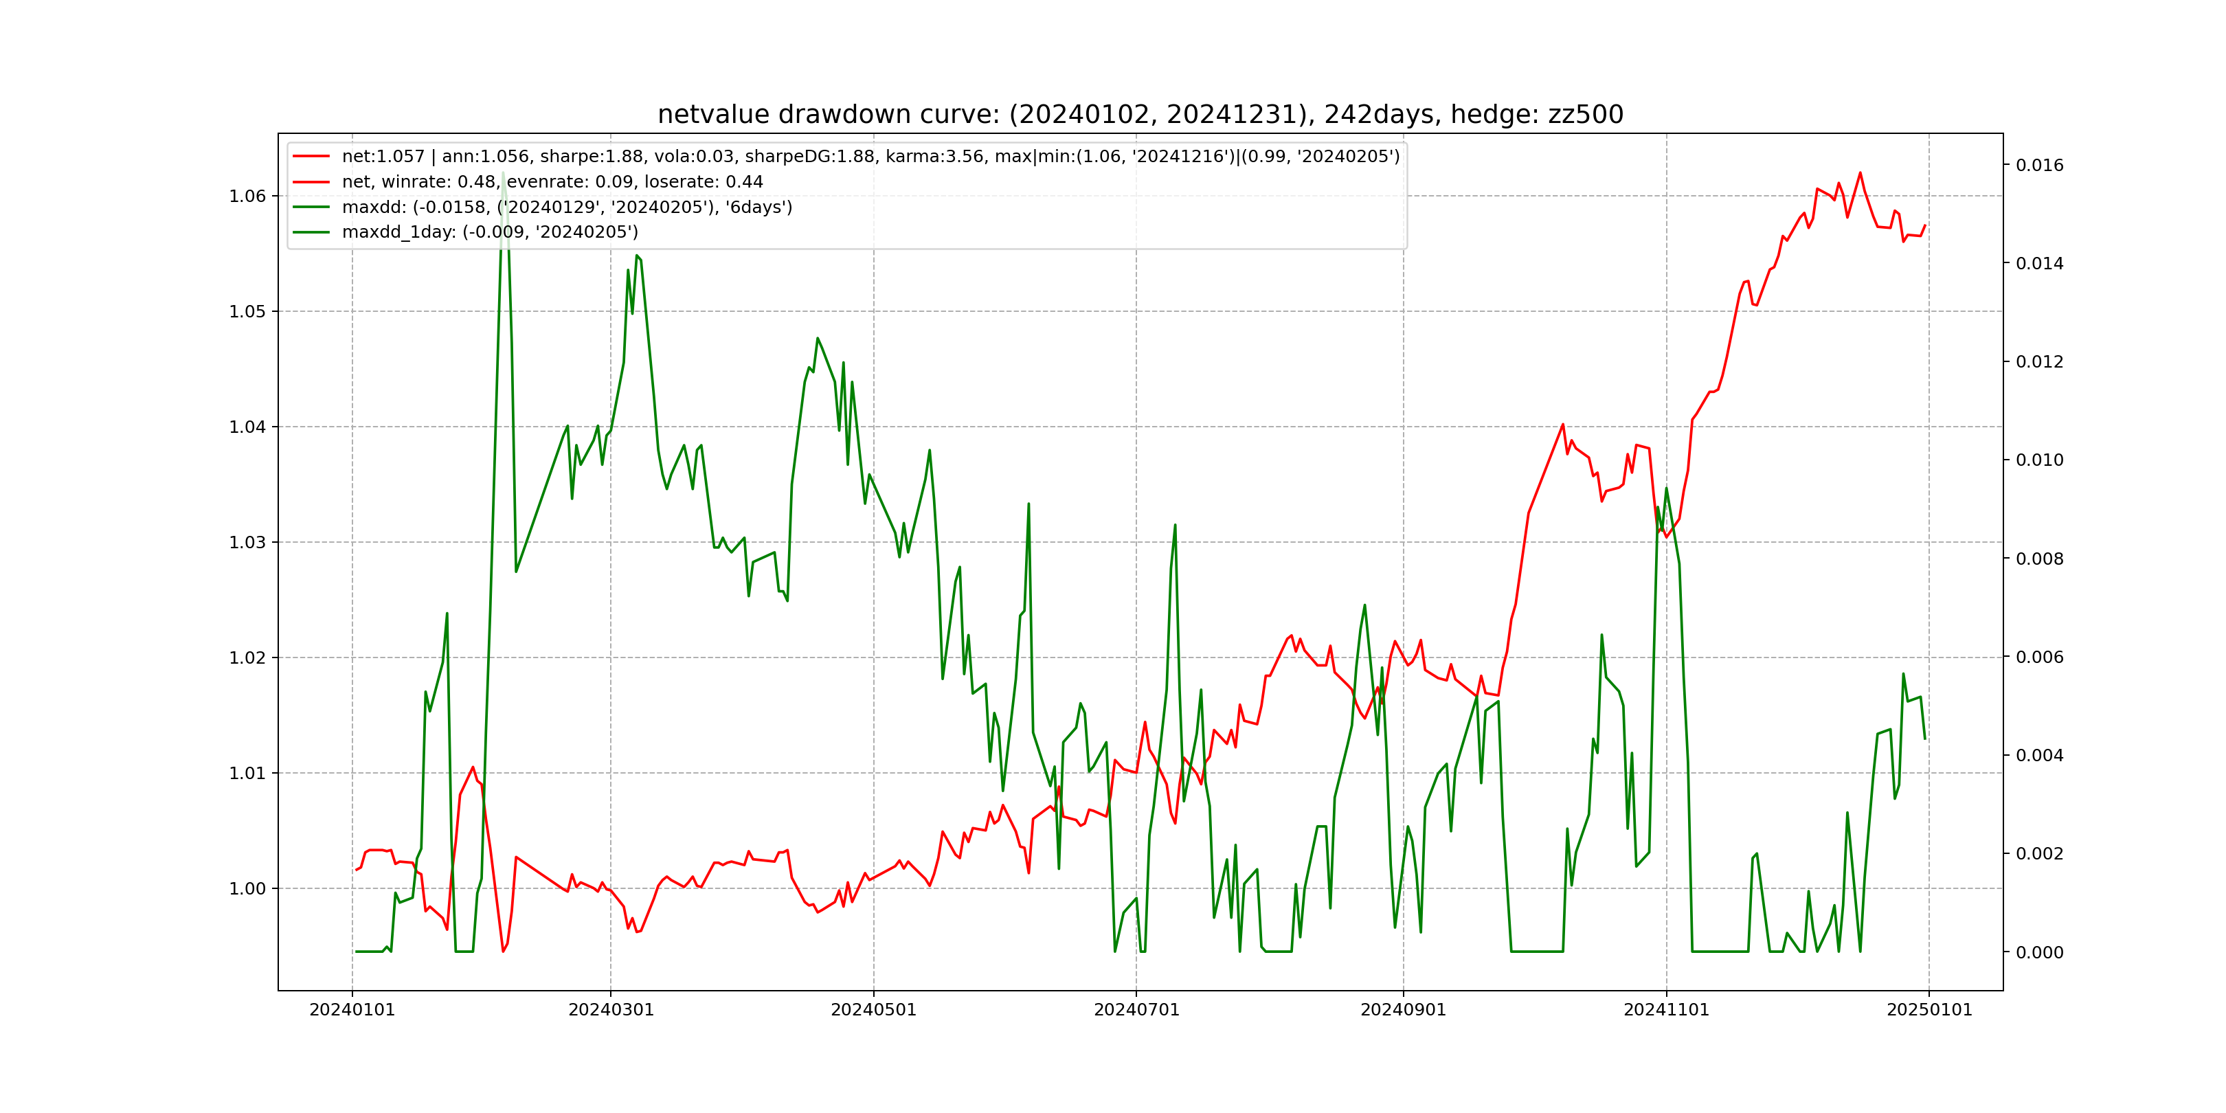Click the 20240901 x-axis date label
The width and height of the screenshot is (2226, 1113).
1404,1010
